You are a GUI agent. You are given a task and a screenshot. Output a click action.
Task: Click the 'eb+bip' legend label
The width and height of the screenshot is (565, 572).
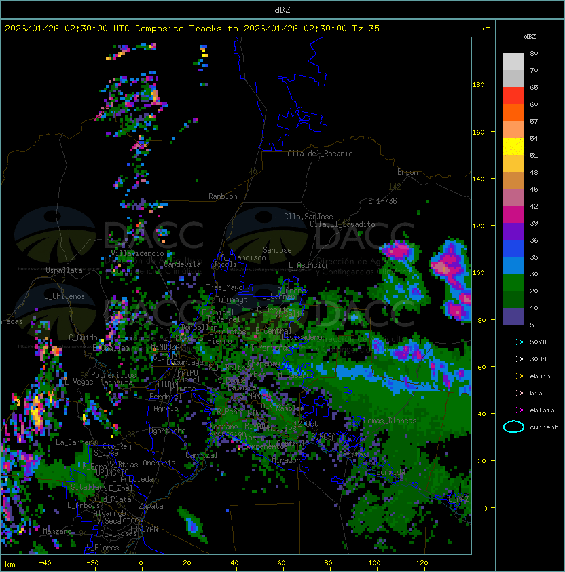tap(542, 410)
